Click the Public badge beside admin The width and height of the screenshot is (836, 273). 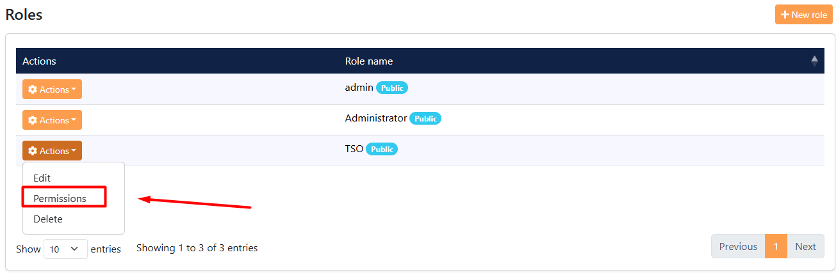(392, 88)
